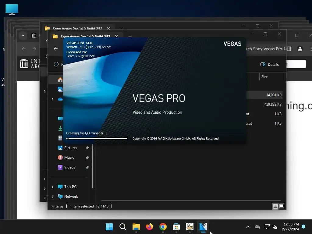Select Network in the navigation pane
Image resolution: width=312 pixels, height=234 pixels.
coord(71,197)
